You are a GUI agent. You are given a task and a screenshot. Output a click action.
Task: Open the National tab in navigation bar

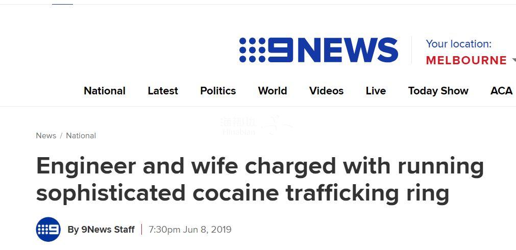click(105, 91)
